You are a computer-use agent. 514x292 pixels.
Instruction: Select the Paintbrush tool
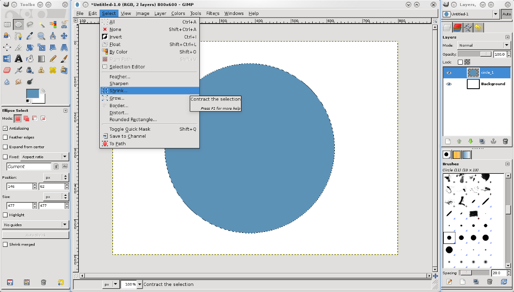tap(64, 59)
